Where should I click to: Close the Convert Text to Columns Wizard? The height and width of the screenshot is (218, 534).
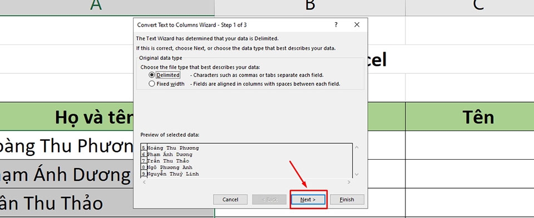click(x=357, y=25)
